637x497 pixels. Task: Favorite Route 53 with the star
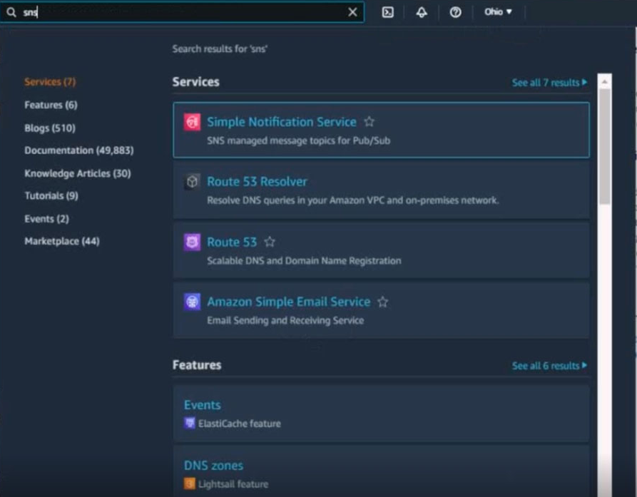click(x=270, y=242)
